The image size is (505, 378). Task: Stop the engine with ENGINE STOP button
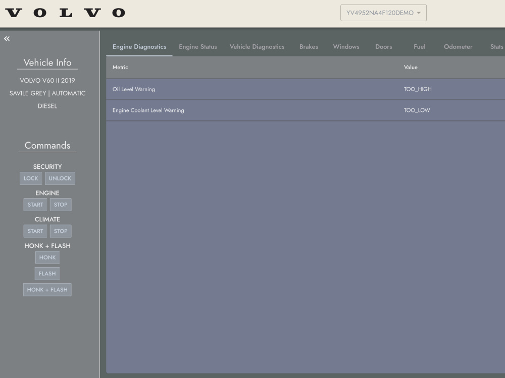pyautogui.click(x=61, y=205)
